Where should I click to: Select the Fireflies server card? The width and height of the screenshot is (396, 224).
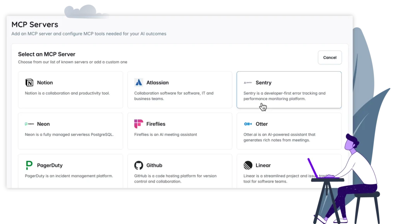180,131
